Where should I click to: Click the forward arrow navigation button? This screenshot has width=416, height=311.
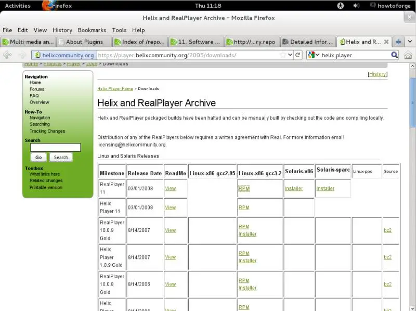tap(22, 55)
